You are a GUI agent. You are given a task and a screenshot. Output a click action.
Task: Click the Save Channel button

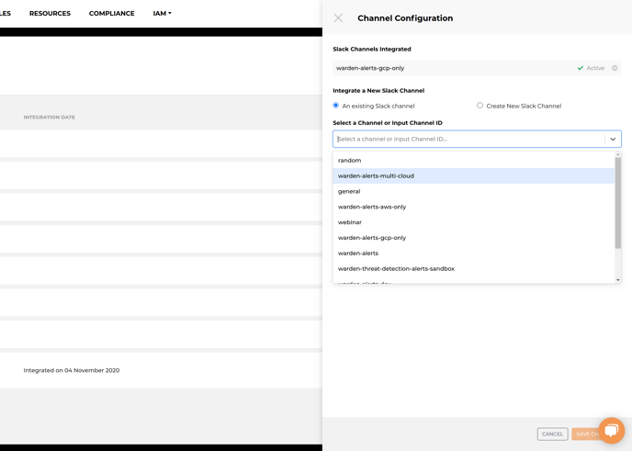tap(587, 434)
